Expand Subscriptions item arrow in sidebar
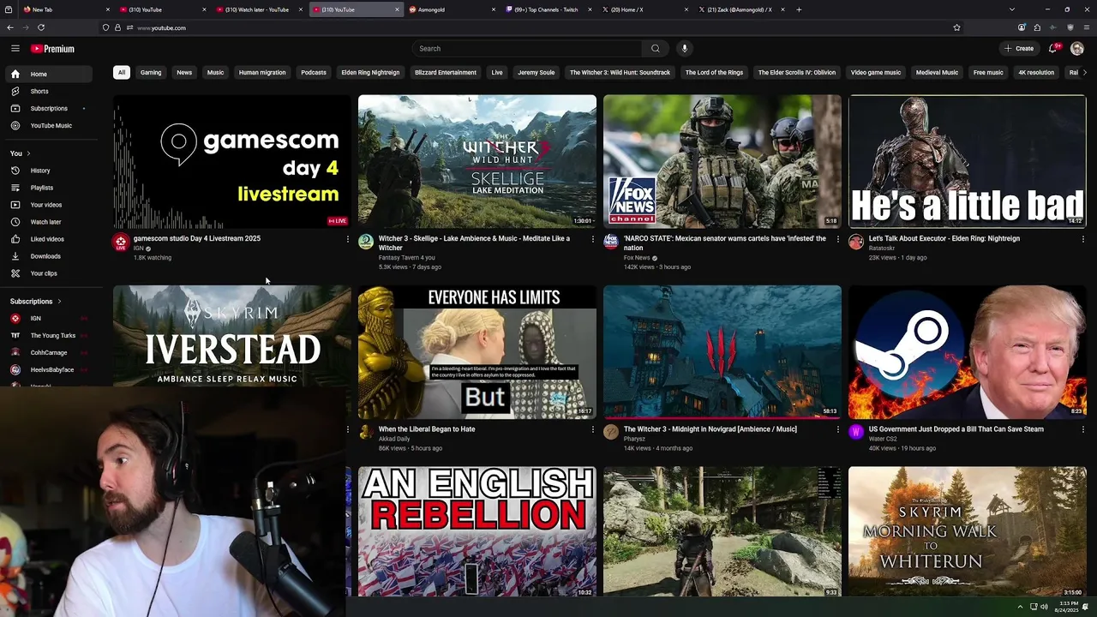The width and height of the screenshot is (1097, 617). coord(83,108)
